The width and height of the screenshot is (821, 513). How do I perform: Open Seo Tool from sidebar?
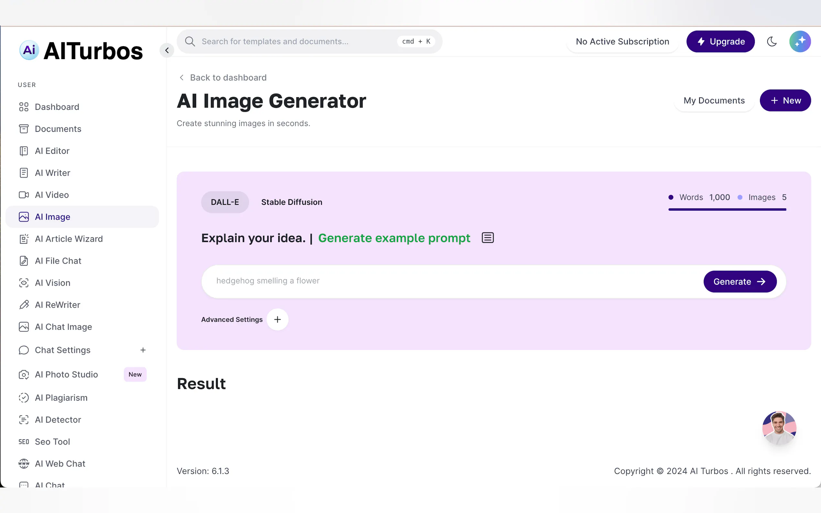[x=52, y=441]
